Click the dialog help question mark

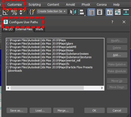(x=112, y=22)
